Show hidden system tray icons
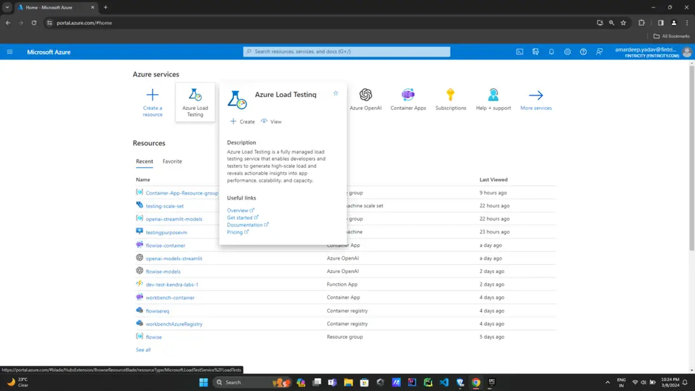 607,382
